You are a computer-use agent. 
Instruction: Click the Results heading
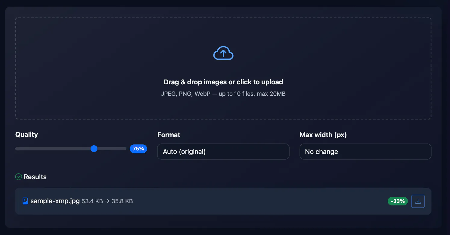35,177
